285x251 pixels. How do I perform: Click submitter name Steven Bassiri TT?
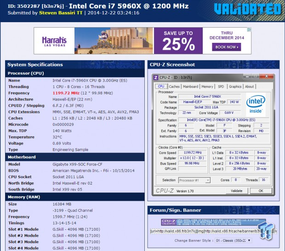point(61,13)
